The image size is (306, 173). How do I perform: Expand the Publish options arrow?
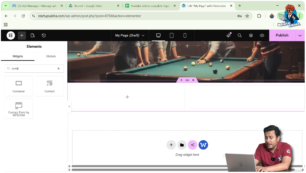click(300, 36)
